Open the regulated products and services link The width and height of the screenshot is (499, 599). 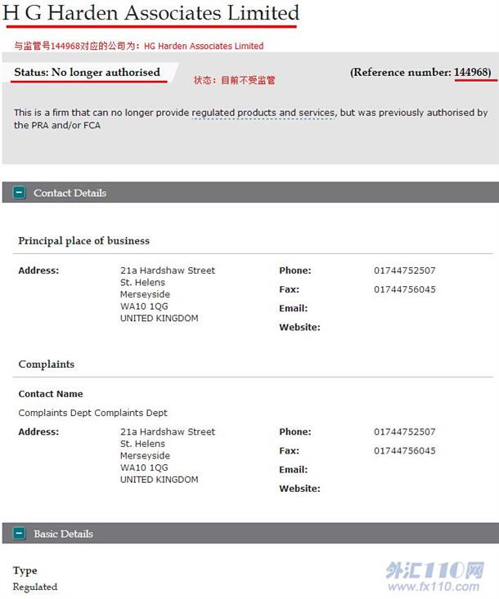click(x=263, y=113)
